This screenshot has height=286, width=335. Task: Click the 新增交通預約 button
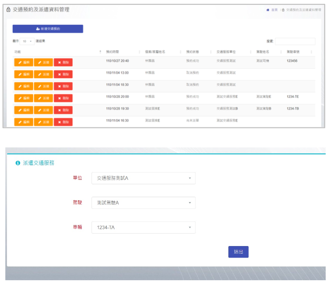(x=48, y=28)
